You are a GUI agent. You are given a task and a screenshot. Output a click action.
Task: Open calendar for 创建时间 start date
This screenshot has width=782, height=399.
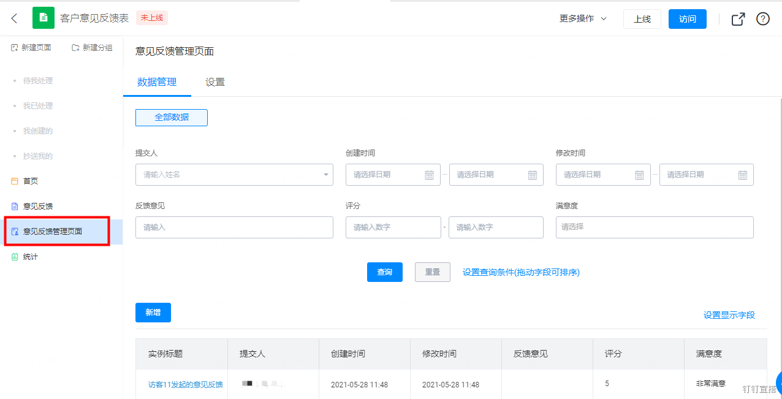click(430, 175)
